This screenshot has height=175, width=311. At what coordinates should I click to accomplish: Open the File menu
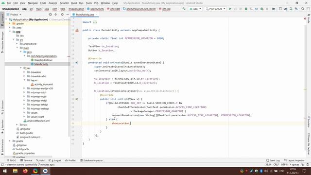(x=9, y=3)
